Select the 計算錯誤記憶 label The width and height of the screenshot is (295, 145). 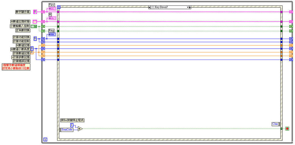[21, 61]
